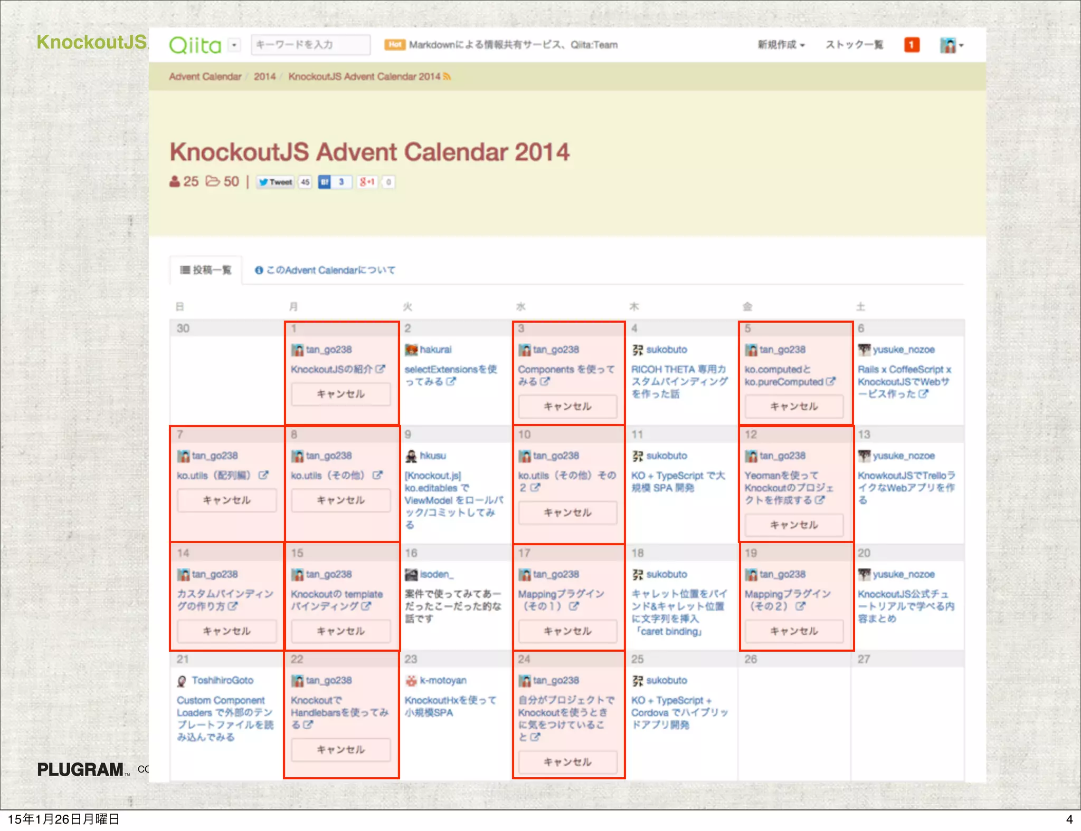Click the folder icon showing 50
The height and width of the screenshot is (831, 1081).
point(212,181)
